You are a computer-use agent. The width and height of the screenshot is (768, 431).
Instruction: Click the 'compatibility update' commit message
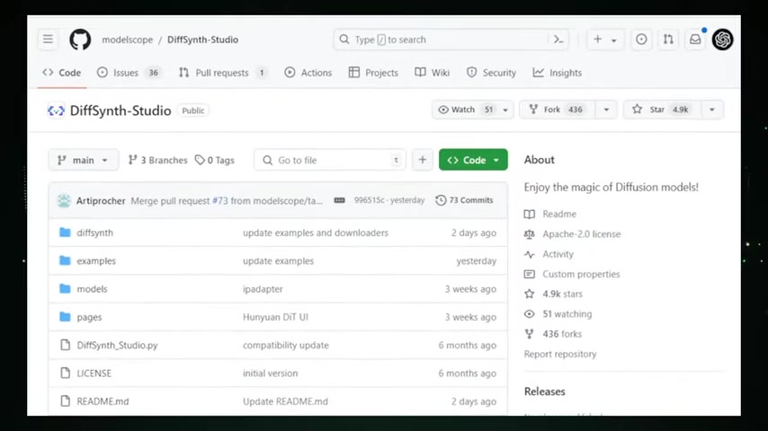pos(286,345)
